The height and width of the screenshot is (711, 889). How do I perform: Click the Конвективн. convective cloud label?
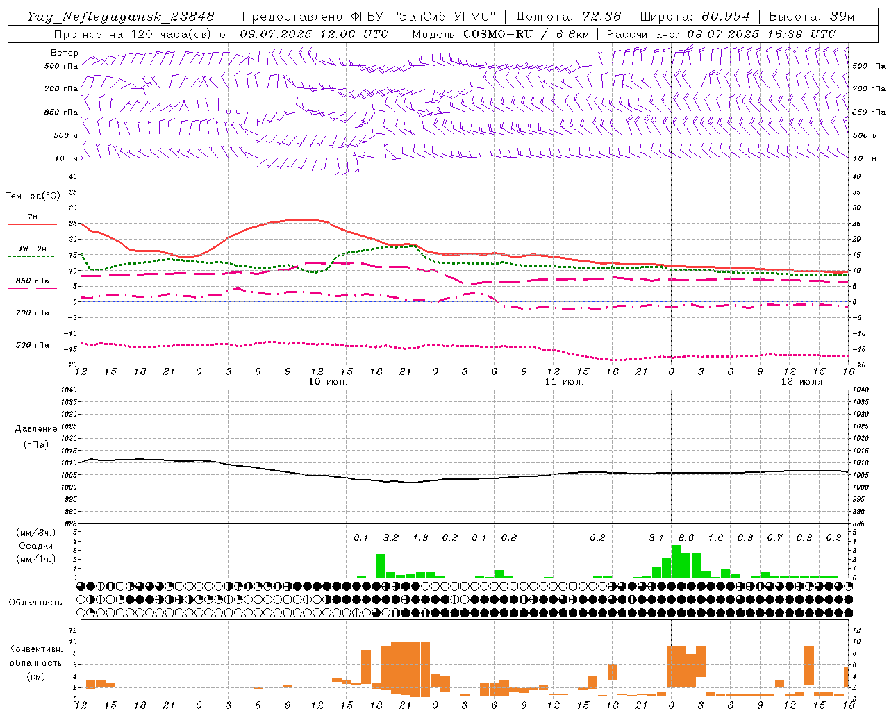point(36,649)
